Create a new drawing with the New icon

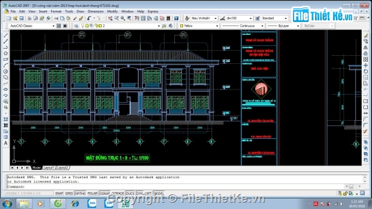click(x=9, y=18)
